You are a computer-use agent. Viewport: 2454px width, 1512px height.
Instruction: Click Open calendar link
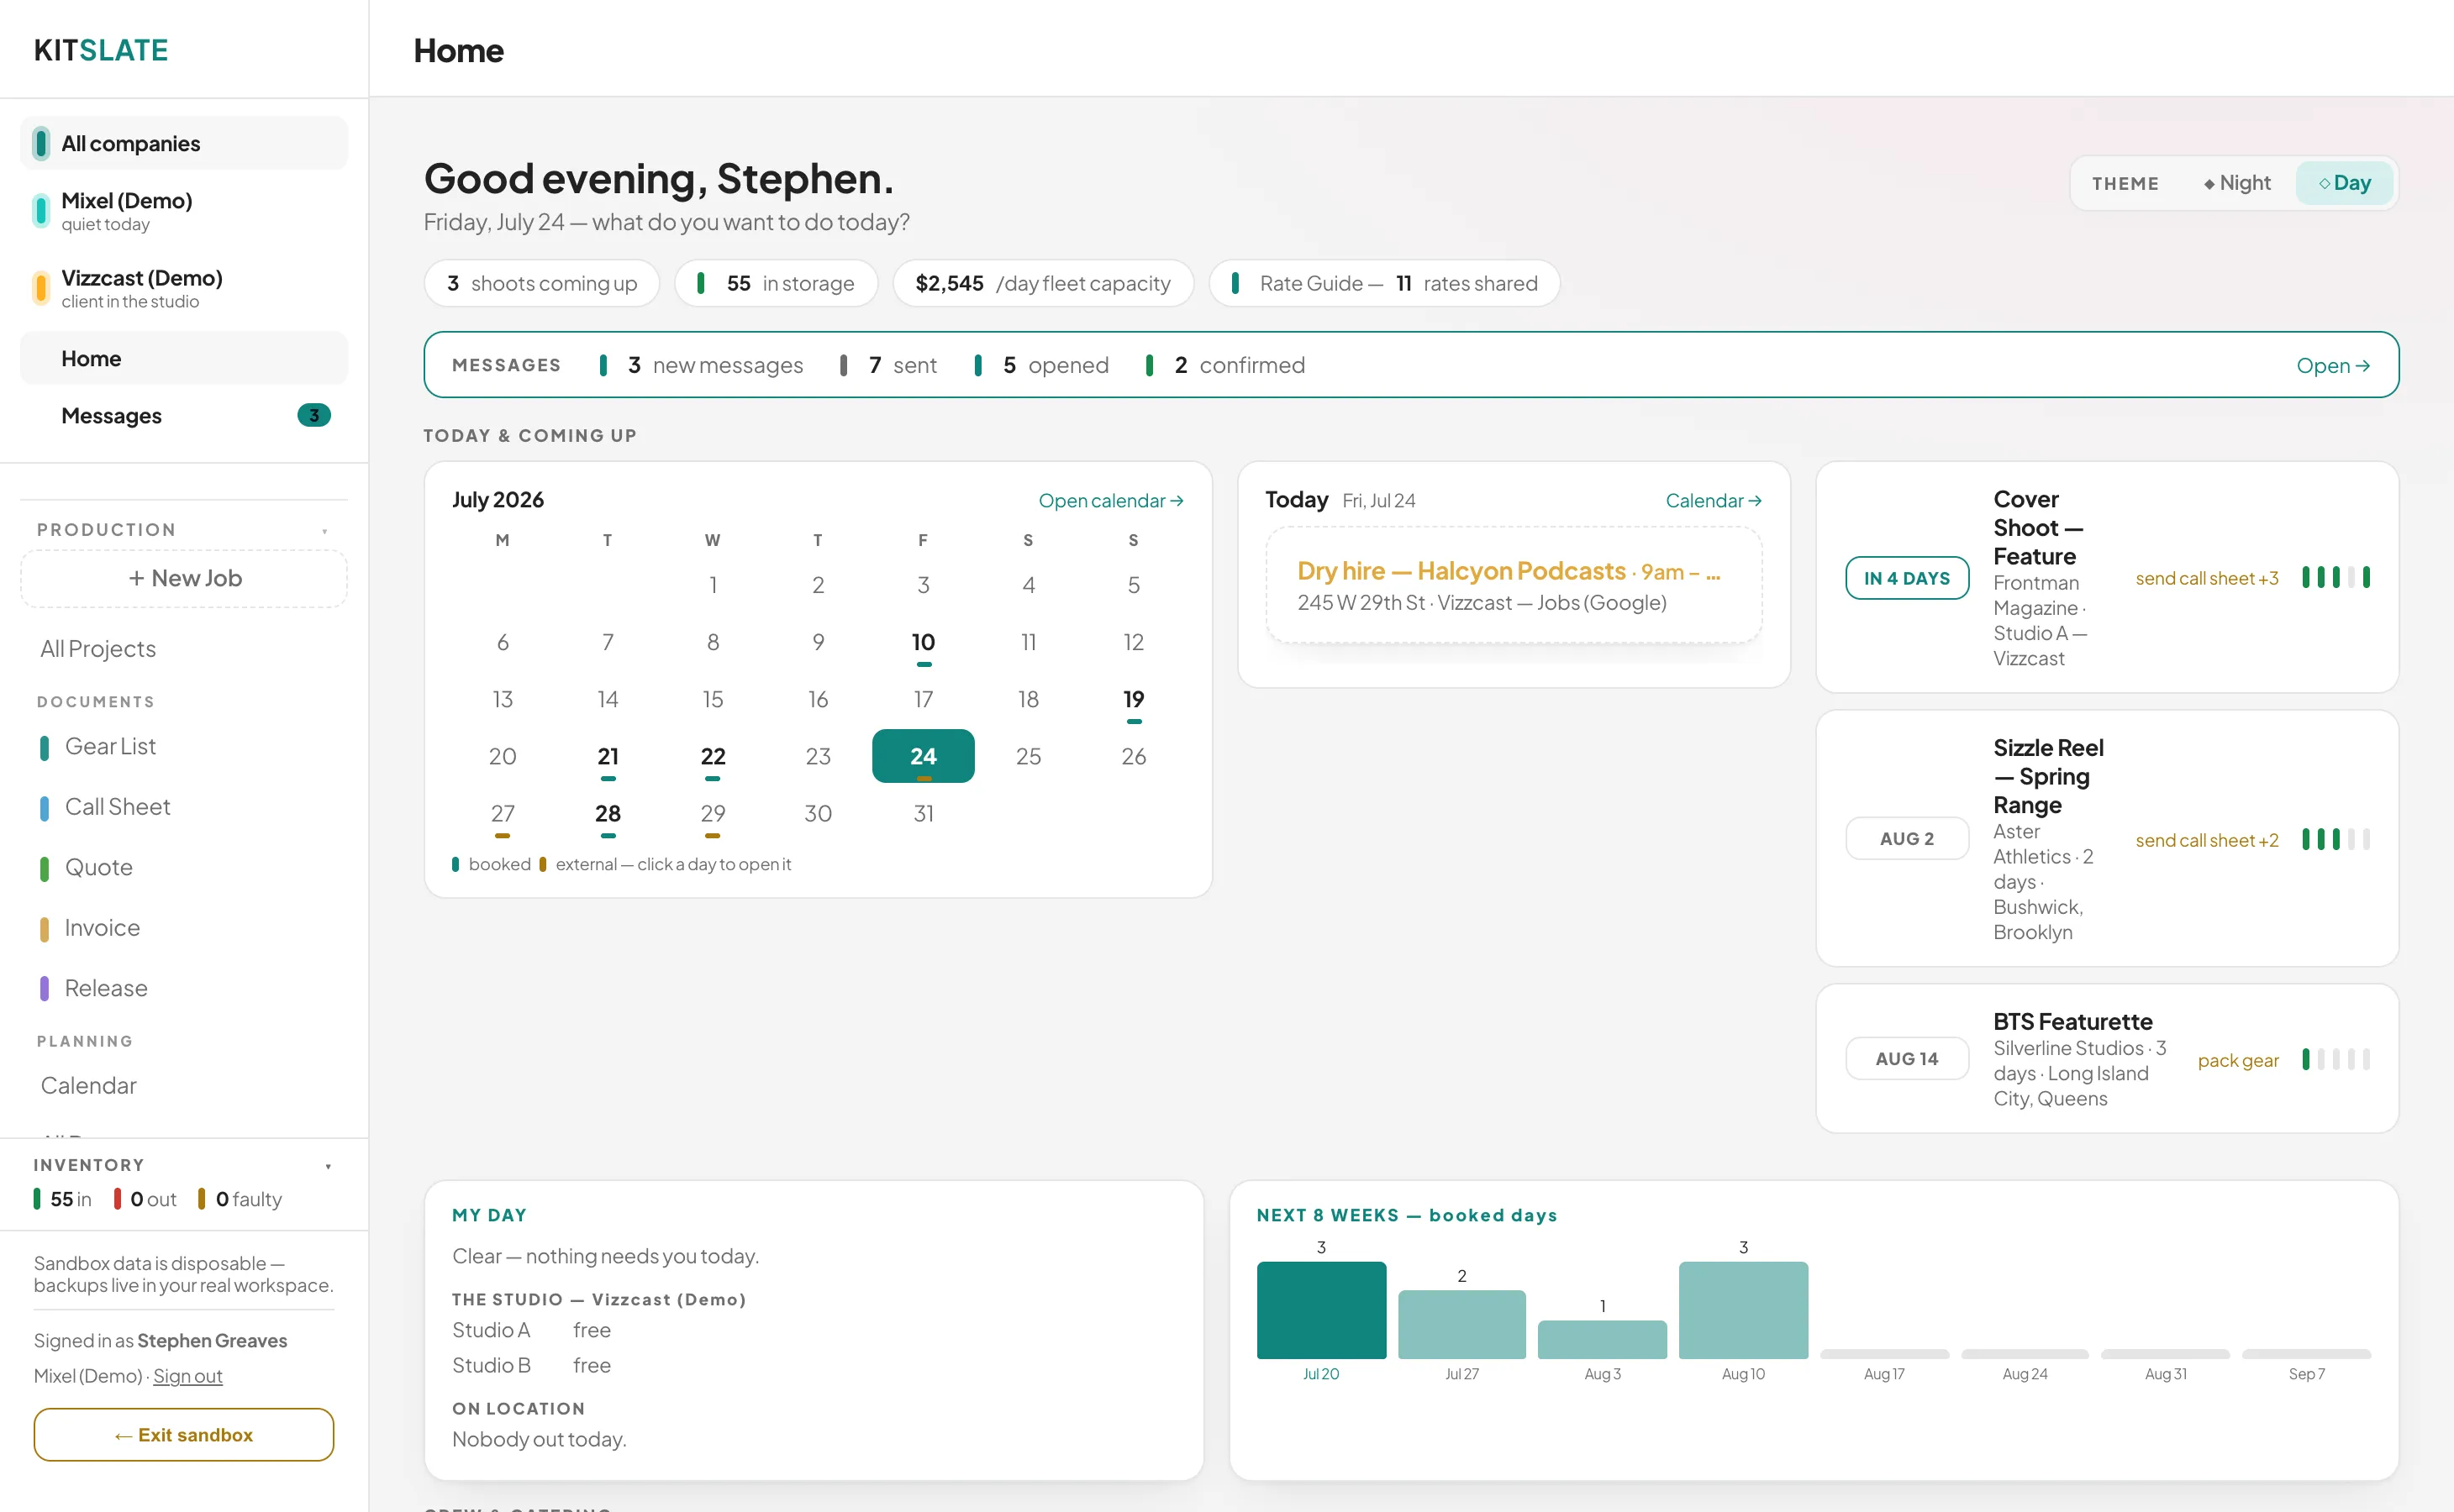1110,500
